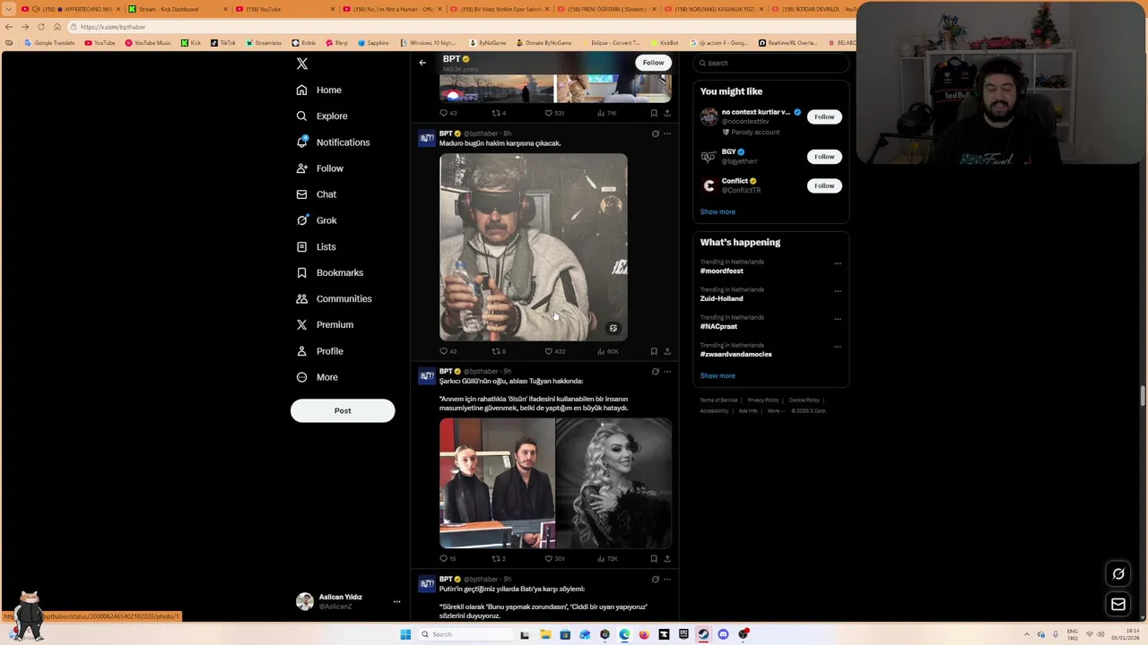Open more options on the Maduro post
The width and height of the screenshot is (1148, 645).
coord(667,133)
